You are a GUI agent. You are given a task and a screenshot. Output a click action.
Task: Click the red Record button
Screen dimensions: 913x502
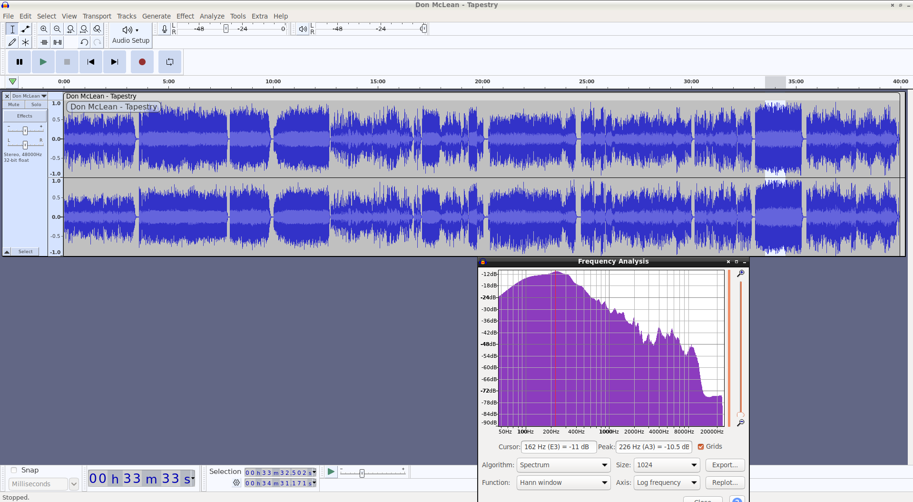pos(142,62)
